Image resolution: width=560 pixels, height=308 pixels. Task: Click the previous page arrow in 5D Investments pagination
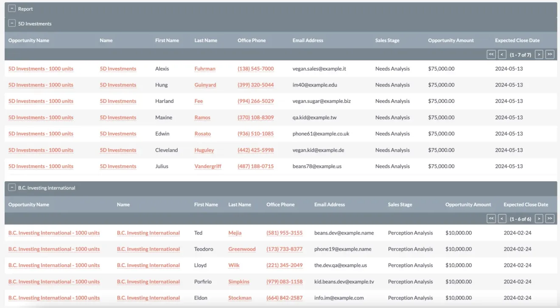[501, 54]
